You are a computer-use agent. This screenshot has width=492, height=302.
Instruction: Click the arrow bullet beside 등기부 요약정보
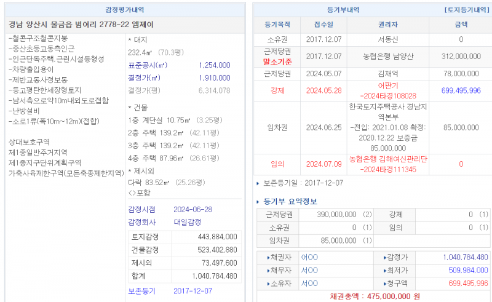(x=258, y=202)
